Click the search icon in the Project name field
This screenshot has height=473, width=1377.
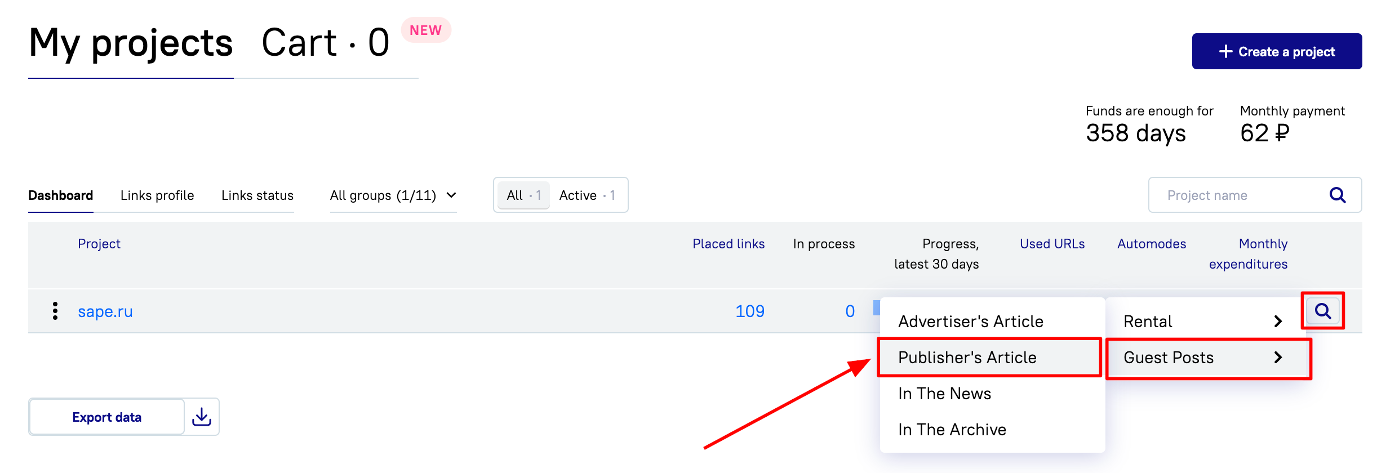tap(1338, 195)
